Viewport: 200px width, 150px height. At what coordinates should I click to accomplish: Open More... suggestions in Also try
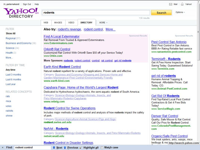(110, 29)
